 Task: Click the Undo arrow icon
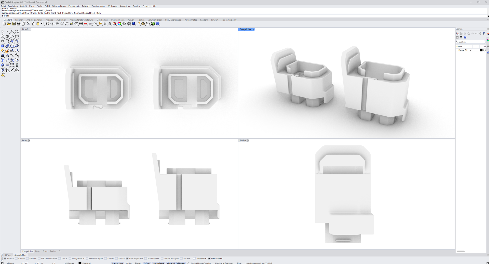click(42, 24)
